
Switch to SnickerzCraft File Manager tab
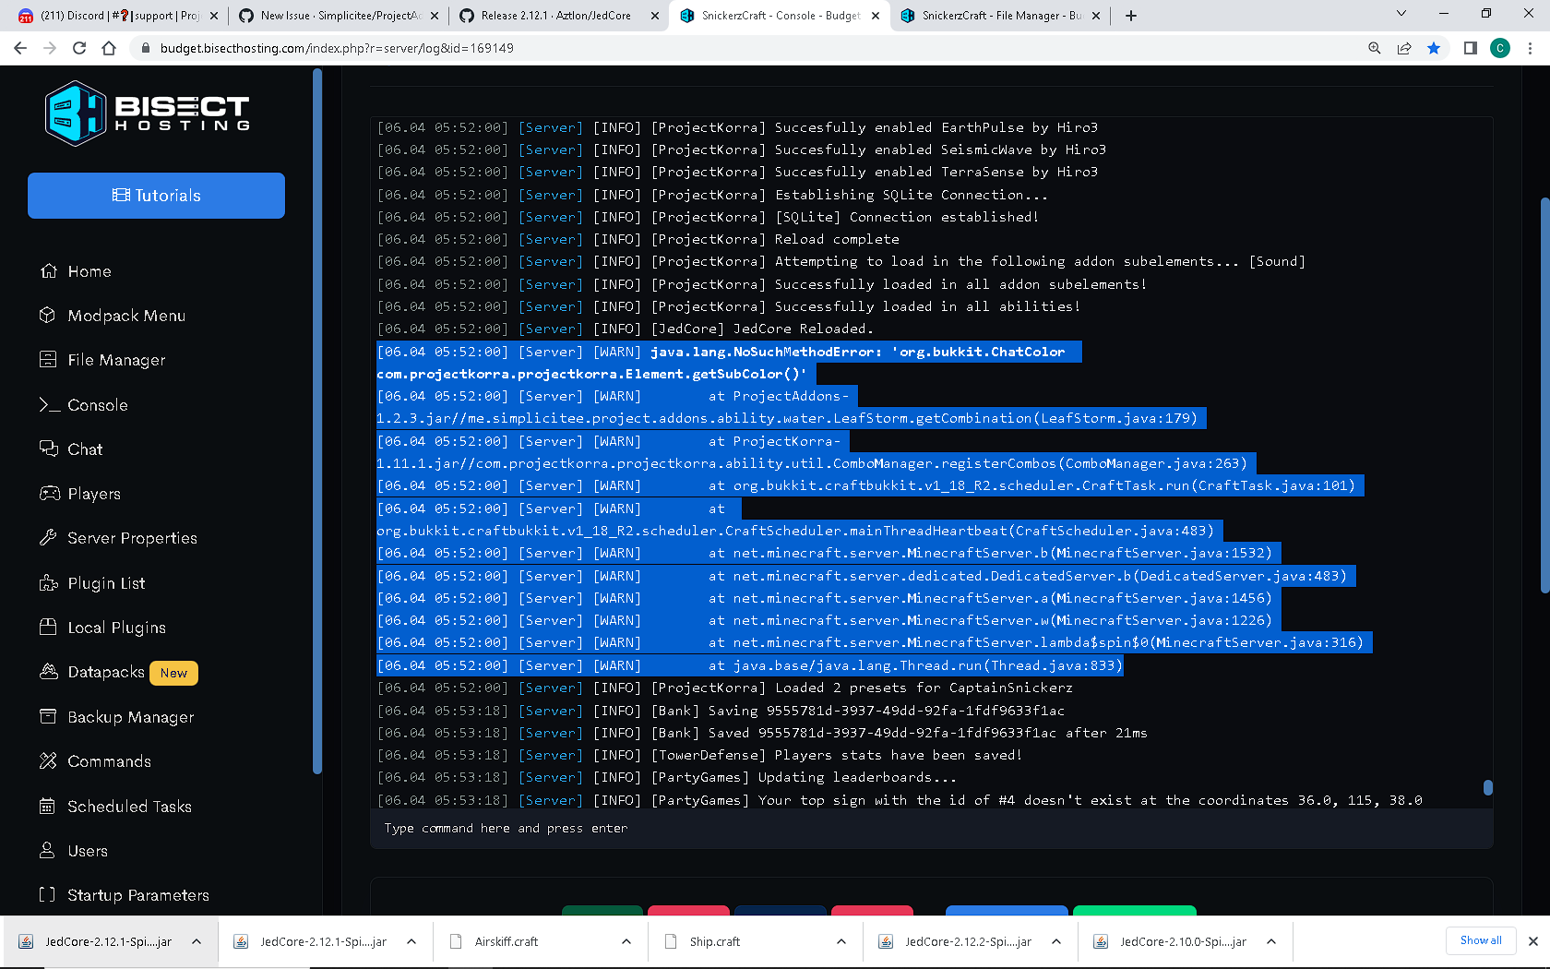[x=1001, y=16]
